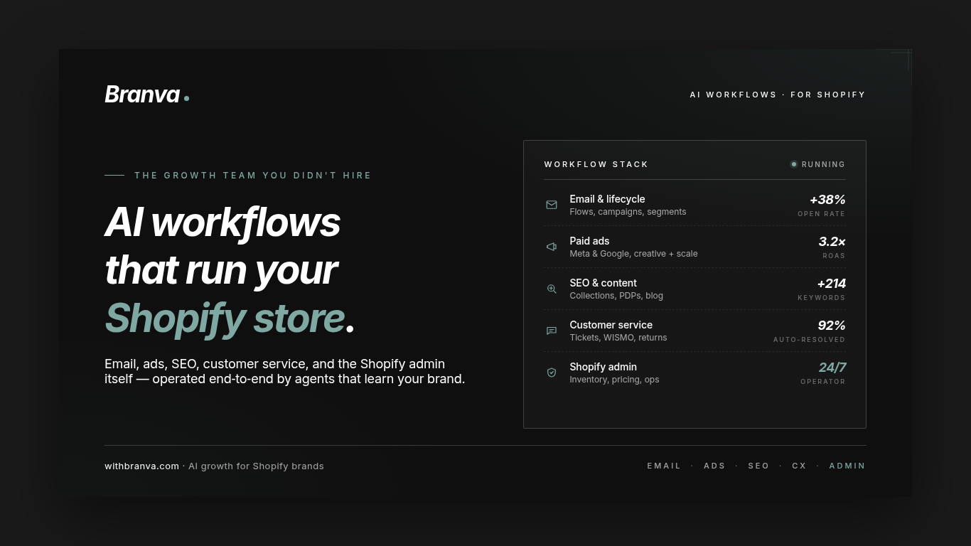Click 'AI growth for Shopify brands' footer text

[256, 466]
